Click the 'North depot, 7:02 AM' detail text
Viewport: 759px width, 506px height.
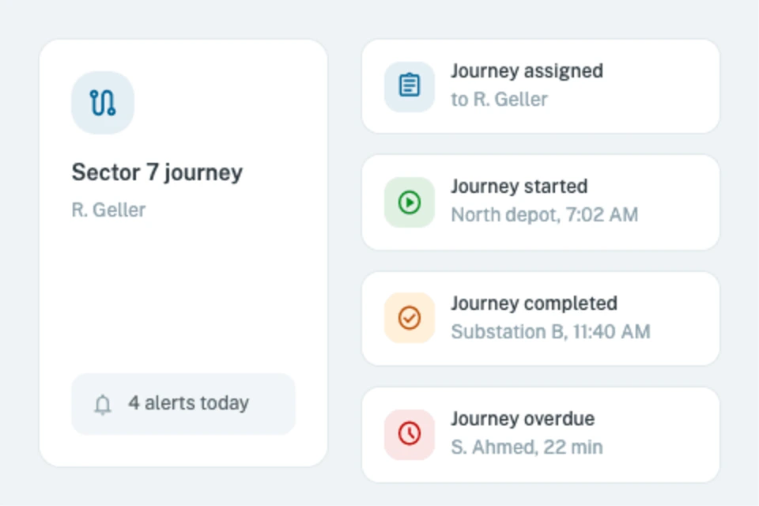point(545,215)
